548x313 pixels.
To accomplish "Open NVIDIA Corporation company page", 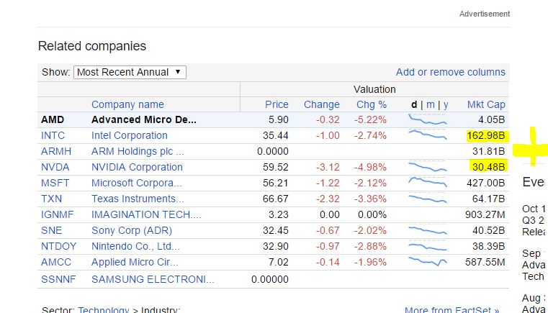I will pyautogui.click(x=137, y=167).
